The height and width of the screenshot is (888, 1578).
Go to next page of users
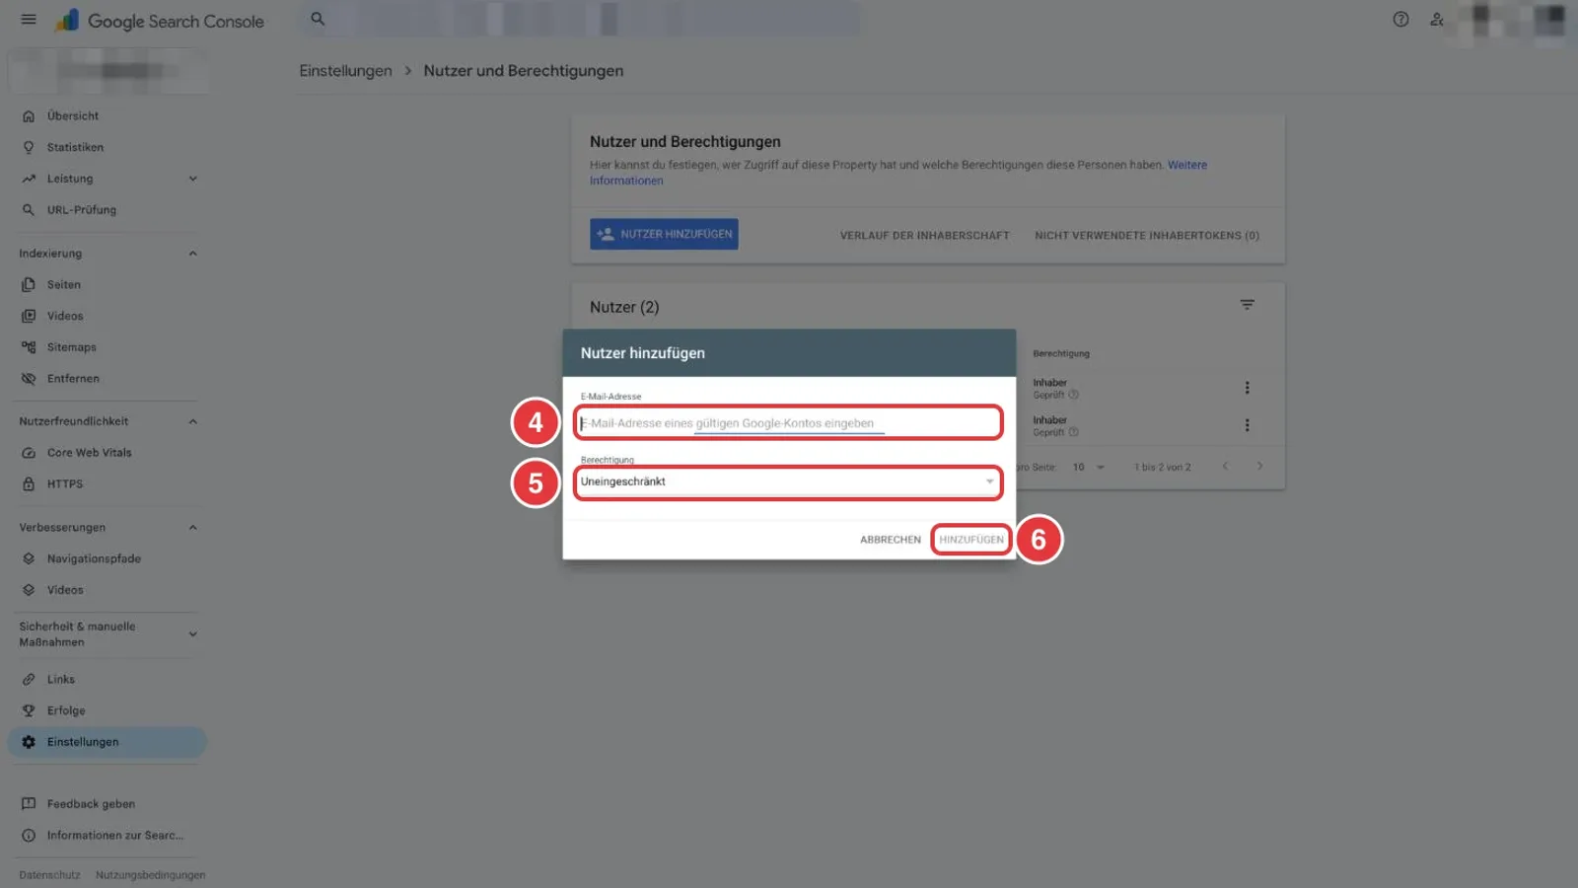click(x=1259, y=467)
